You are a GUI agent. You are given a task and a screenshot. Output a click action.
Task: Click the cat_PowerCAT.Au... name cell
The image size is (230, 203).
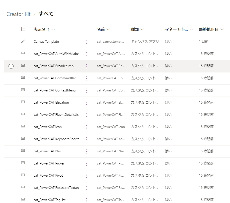[x=111, y=54]
